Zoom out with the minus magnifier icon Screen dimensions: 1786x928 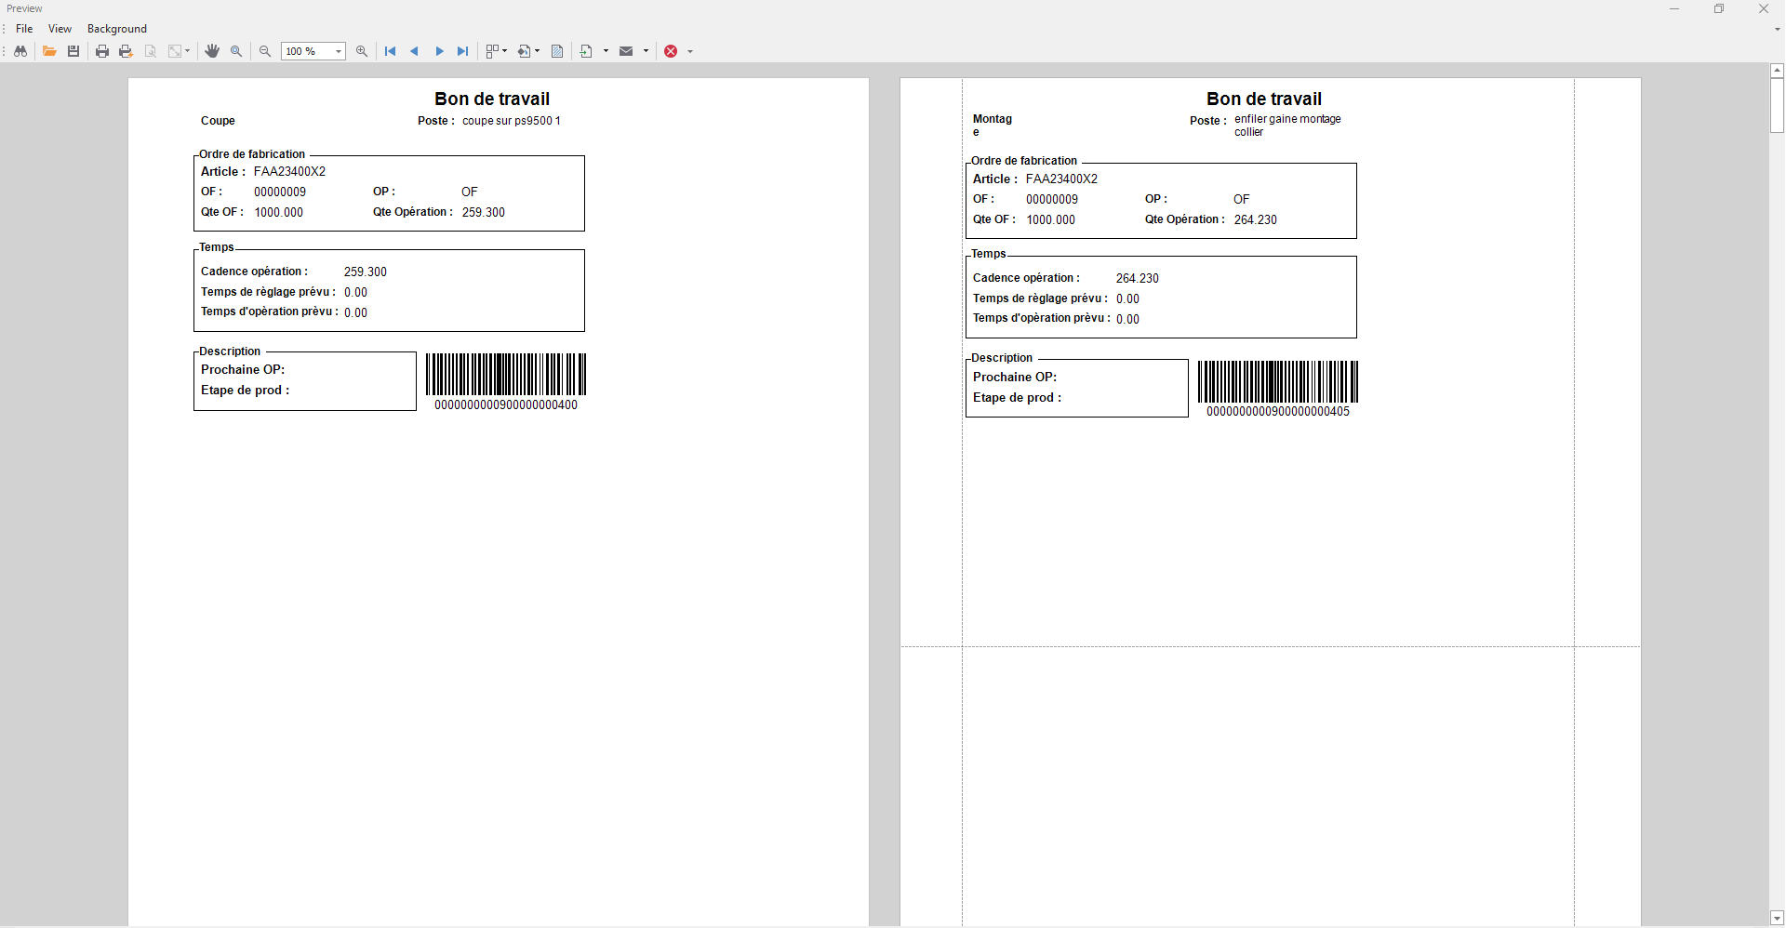click(265, 51)
